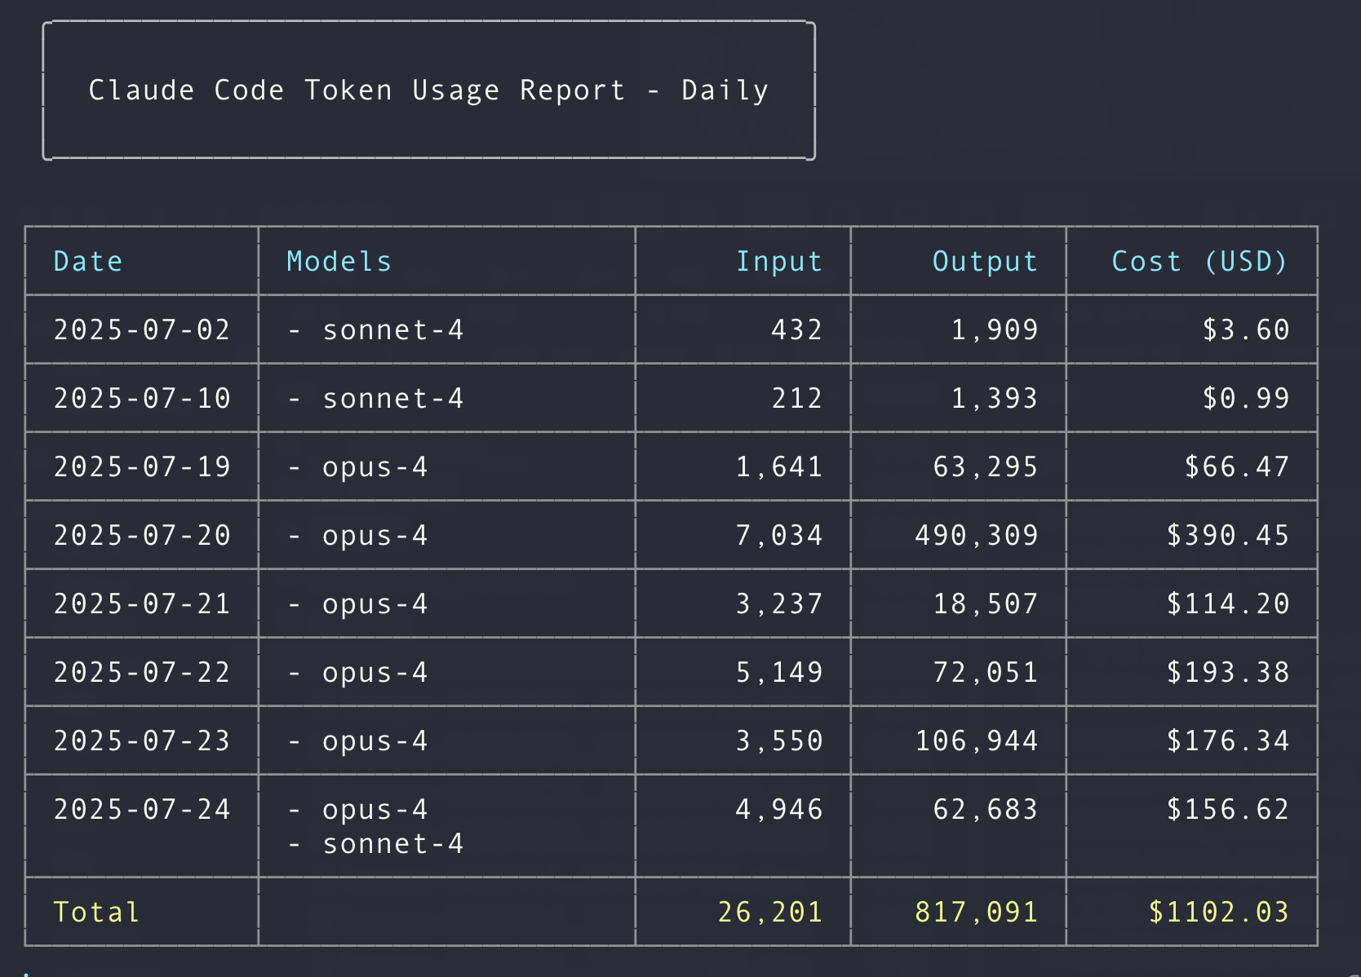This screenshot has height=977, width=1361.
Task: Select the cost "$193.38"
Action: [x=1228, y=672]
